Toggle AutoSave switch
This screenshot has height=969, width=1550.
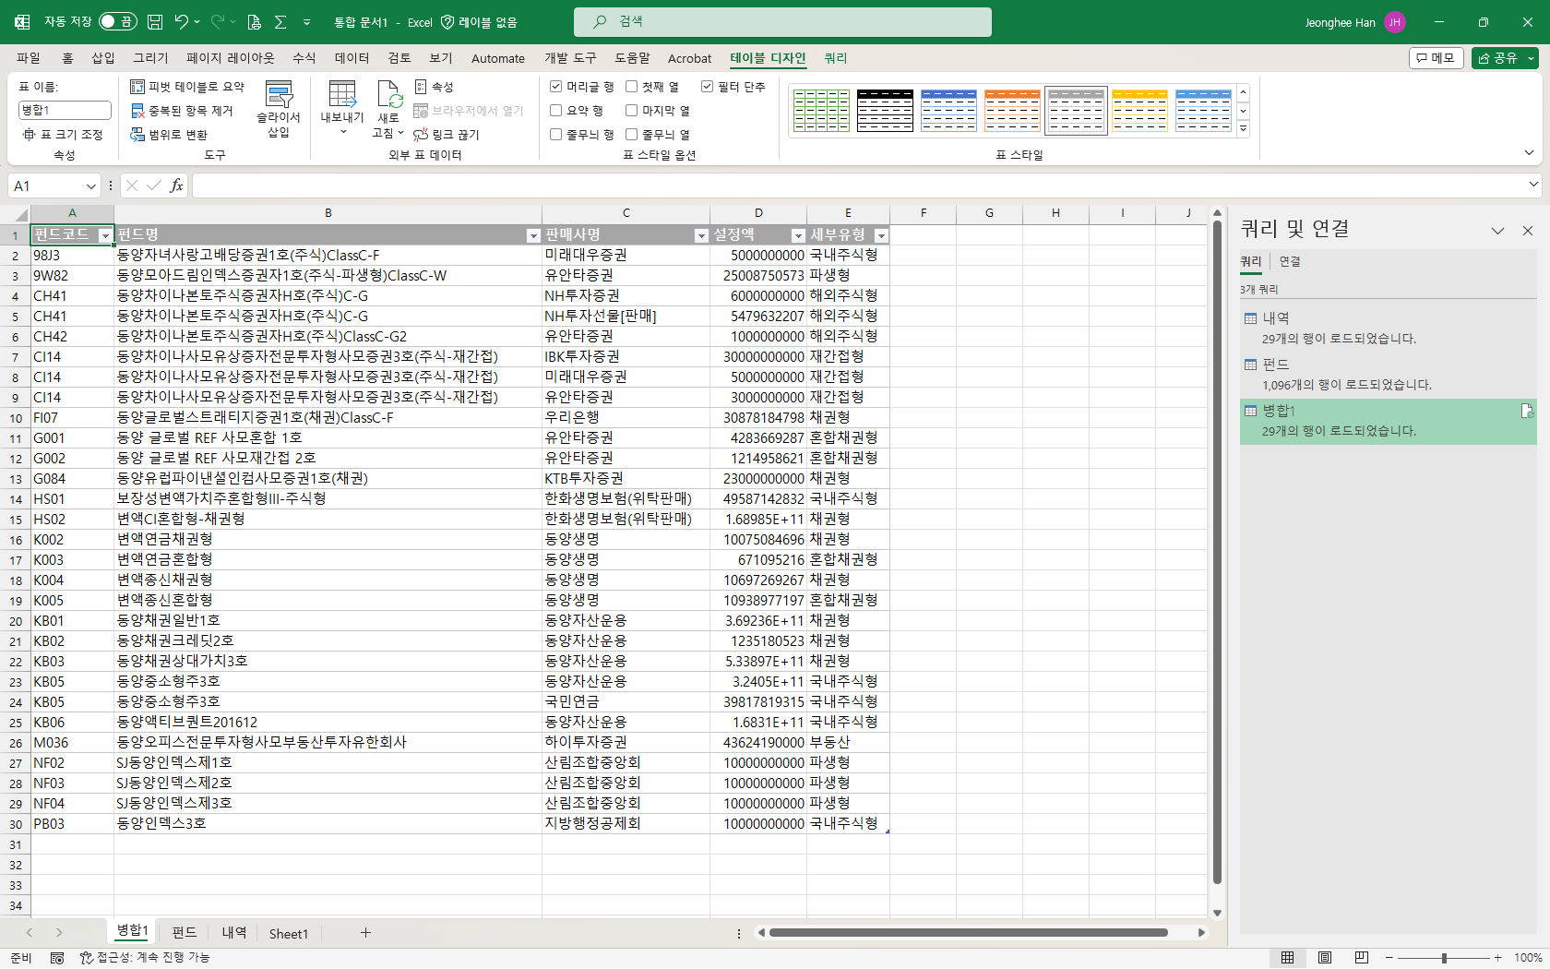117,22
